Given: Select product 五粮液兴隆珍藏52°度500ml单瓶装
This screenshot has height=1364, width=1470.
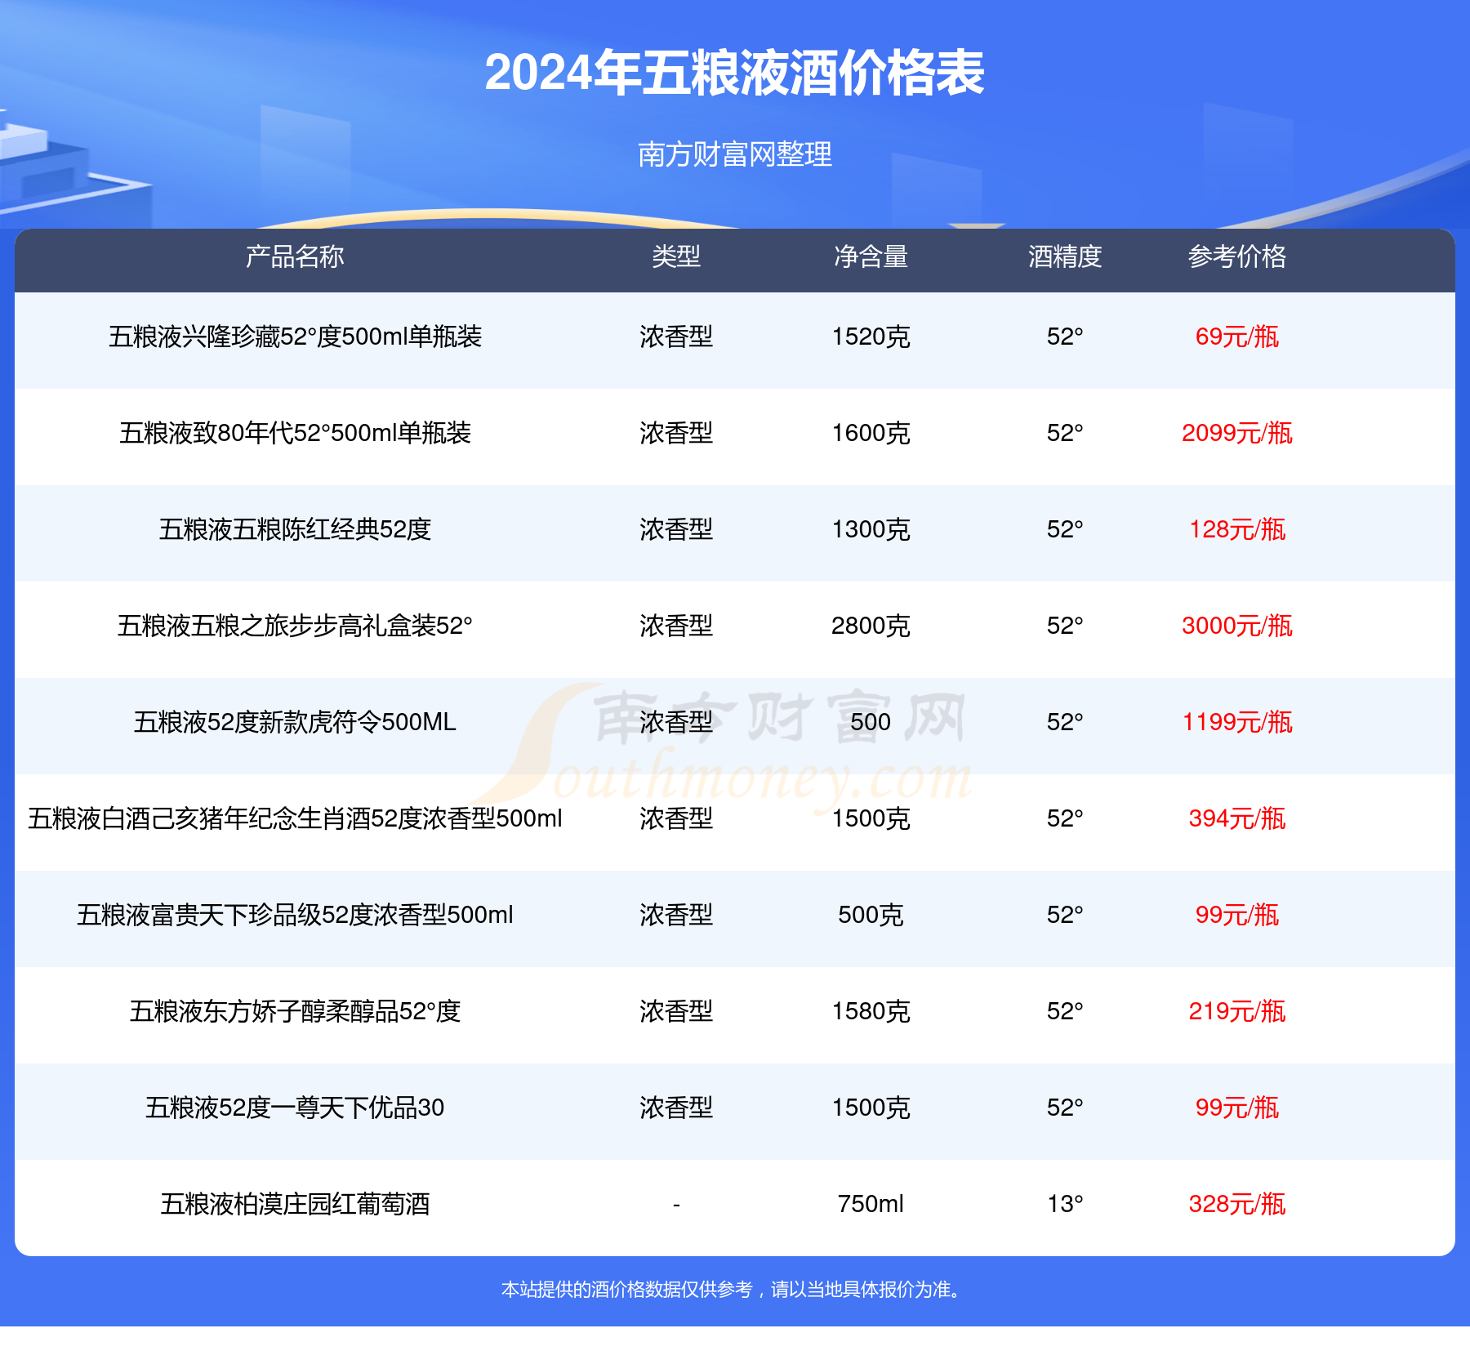Looking at the screenshot, I should [x=295, y=337].
